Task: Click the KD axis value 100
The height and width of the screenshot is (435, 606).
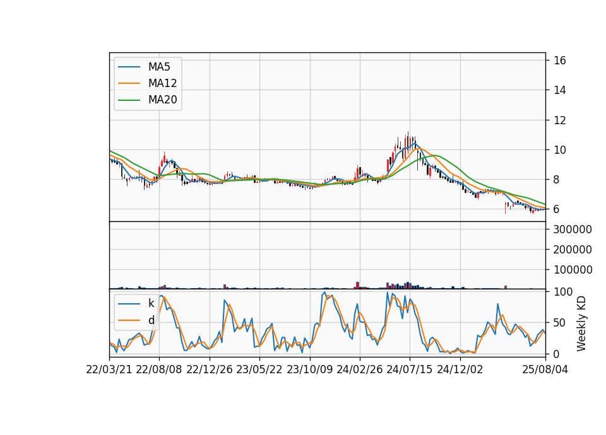Action: [563, 292]
